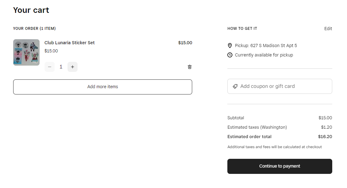Edit the How to Get It details

tap(328, 29)
